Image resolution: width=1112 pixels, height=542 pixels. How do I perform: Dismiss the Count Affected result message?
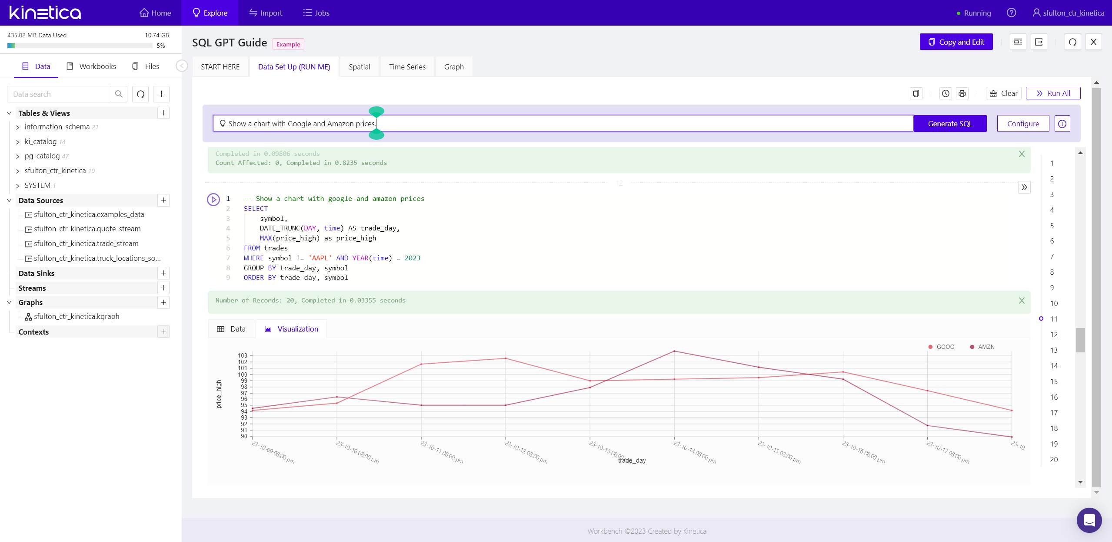tap(1022, 154)
